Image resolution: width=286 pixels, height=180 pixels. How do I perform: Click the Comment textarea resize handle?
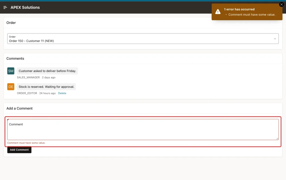(x=277, y=139)
